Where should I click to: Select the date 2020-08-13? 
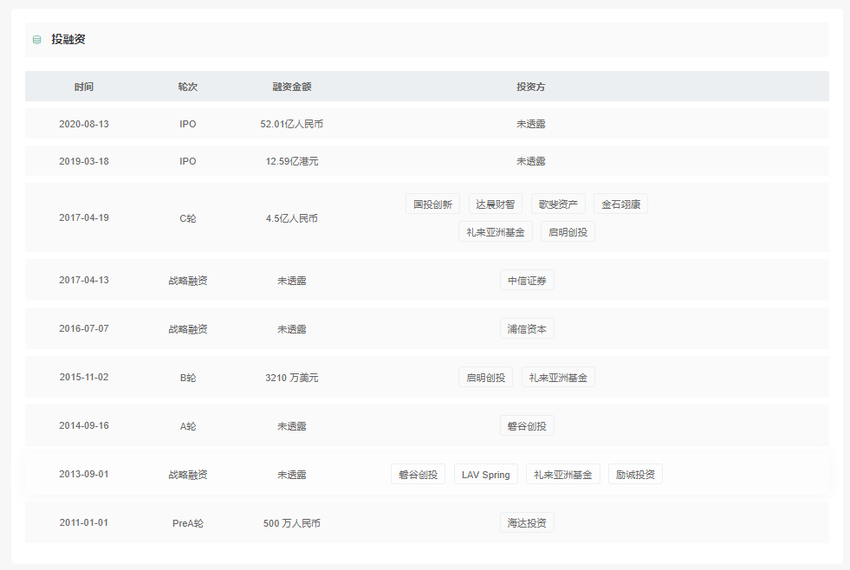coord(84,124)
